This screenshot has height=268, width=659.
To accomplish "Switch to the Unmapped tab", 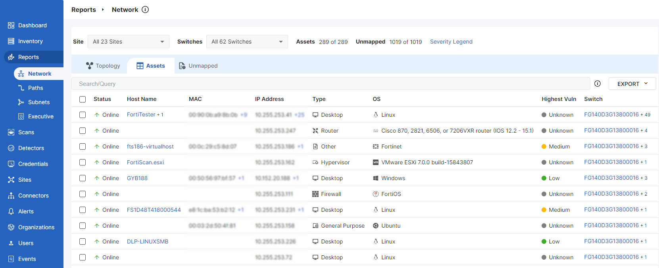I will (x=198, y=66).
